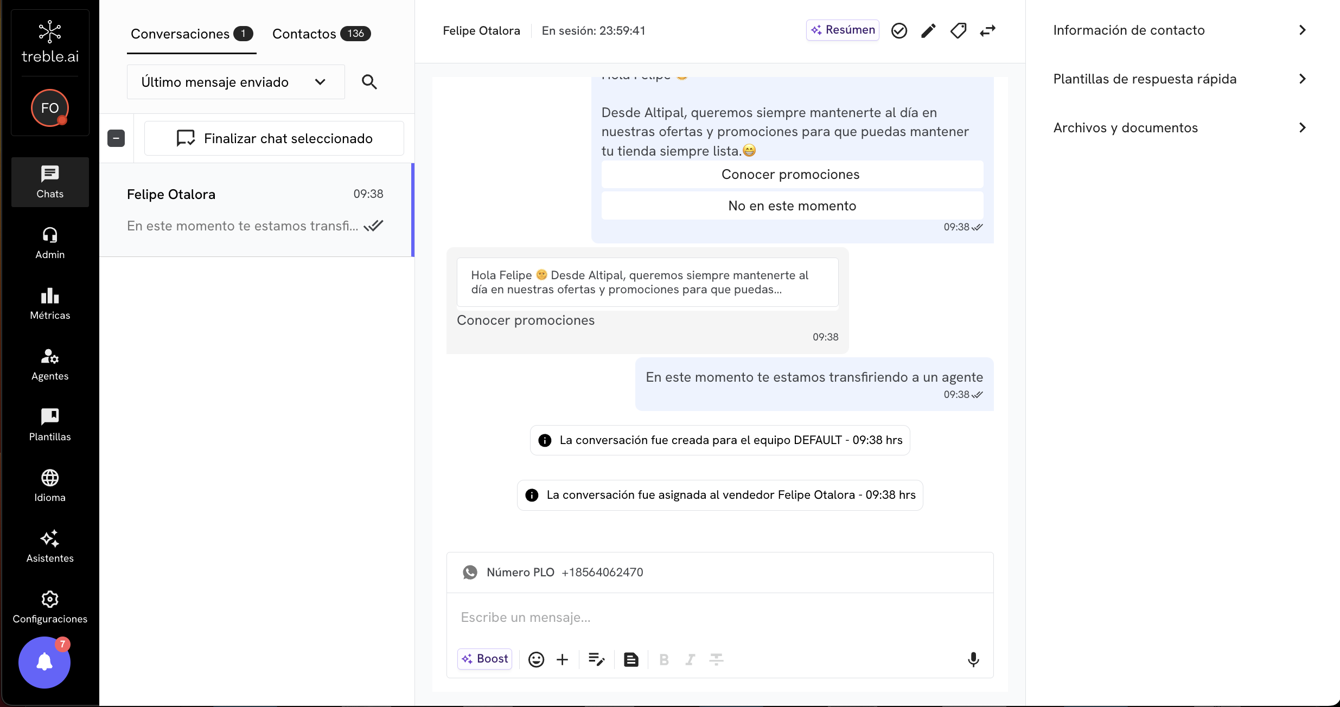This screenshot has width=1340, height=707.
Task: Deselect chats with the minus checkbox
Action: 116,138
